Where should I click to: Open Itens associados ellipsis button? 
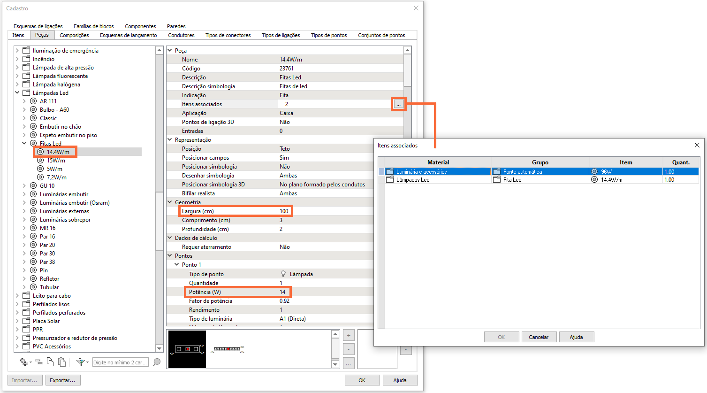[398, 104]
